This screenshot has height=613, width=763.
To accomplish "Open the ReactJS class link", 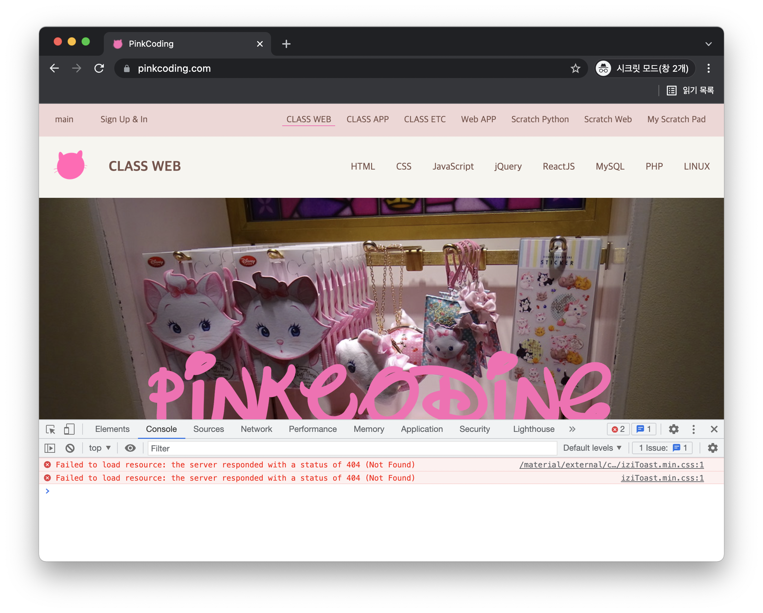I will [x=558, y=166].
